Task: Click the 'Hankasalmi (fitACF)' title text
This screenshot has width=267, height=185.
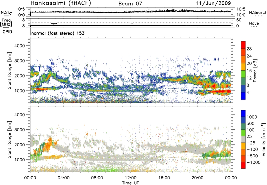Action: 61,3
